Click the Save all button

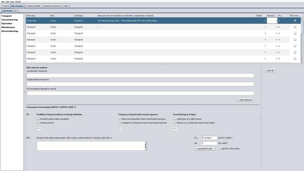[x=270, y=70]
